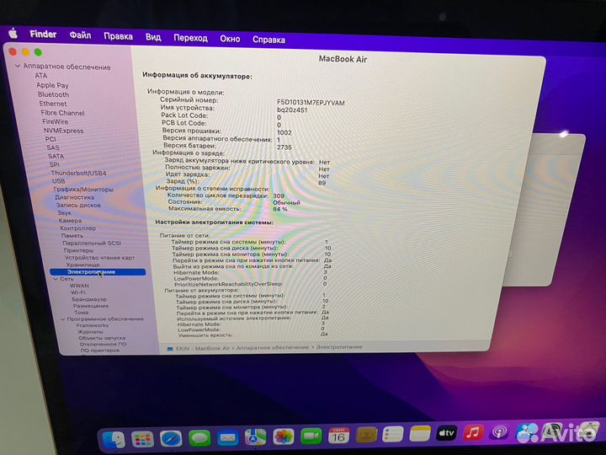The image size is (606, 455).
Task: Select Apple Pay in the sidebar
Action: (52, 85)
